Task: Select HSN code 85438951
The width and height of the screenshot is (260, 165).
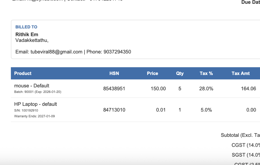Action: point(114,89)
